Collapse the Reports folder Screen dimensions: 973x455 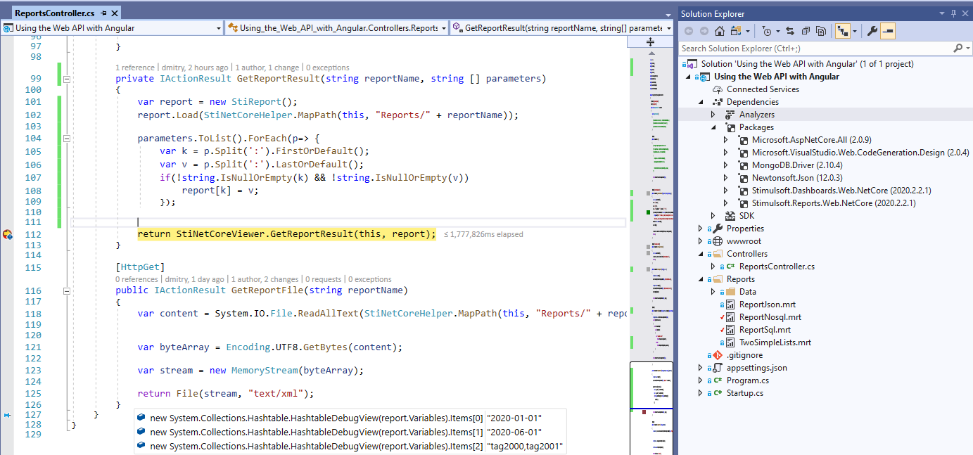click(700, 279)
